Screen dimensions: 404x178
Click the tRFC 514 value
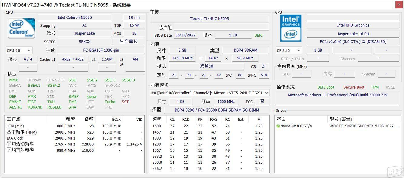(x=264, y=75)
